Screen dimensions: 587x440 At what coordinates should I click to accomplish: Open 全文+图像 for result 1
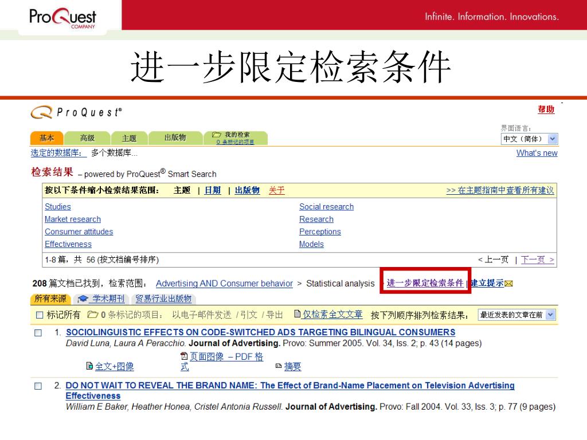[115, 366]
